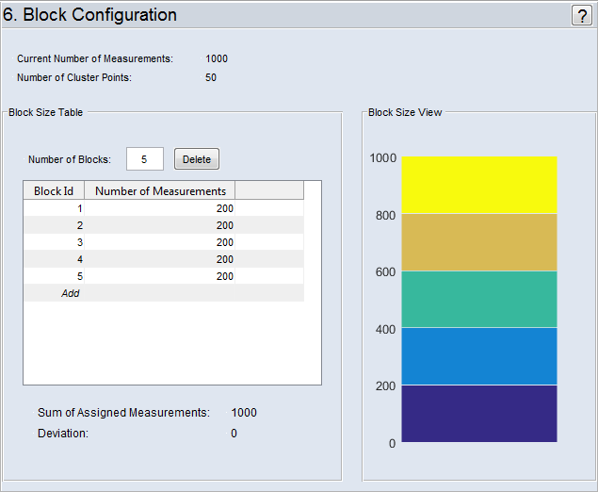Image resolution: width=598 pixels, height=492 pixels.
Task: Click the Add row in the table
Action: (x=71, y=293)
